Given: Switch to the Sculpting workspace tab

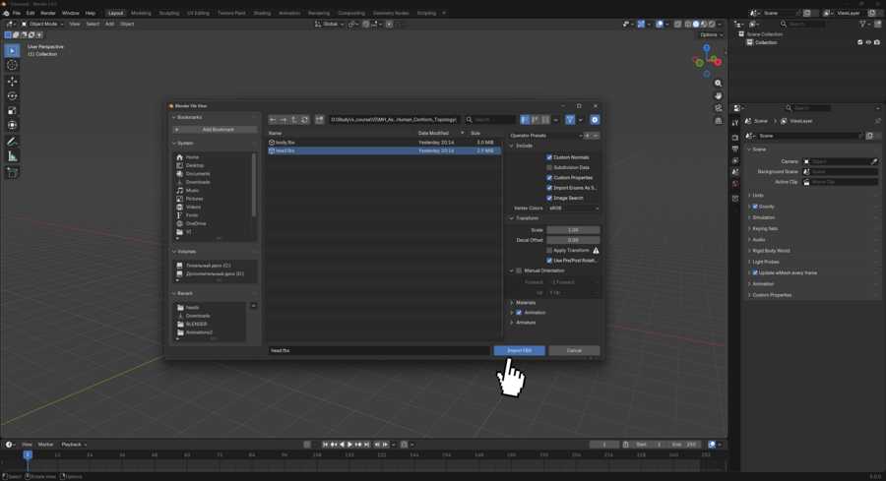Looking at the screenshot, I should pyautogui.click(x=169, y=13).
